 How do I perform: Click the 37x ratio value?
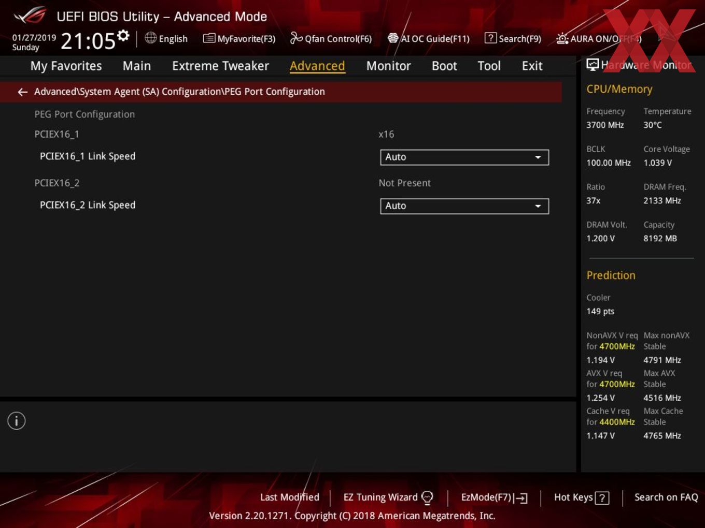click(593, 200)
